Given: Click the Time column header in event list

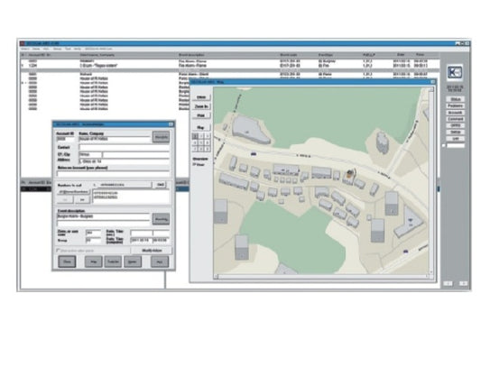Looking at the screenshot, I should click(x=420, y=55).
